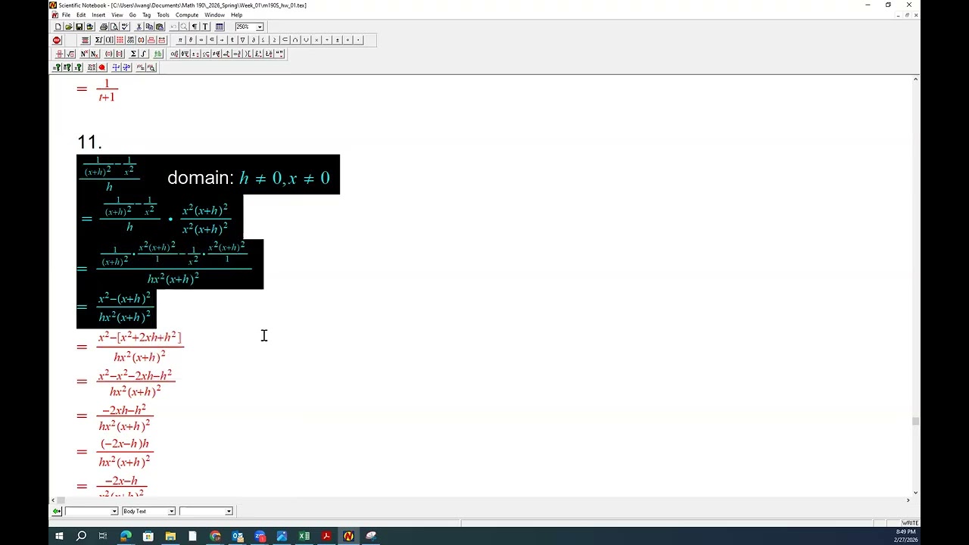This screenshot has width=969, height=545.
Task: Click the problem number "11." text
Action: pyautogui.click(x=89, y=142)
